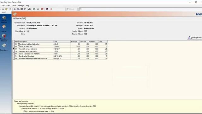Click the Cut scissors icon

[x=15, y=9]
